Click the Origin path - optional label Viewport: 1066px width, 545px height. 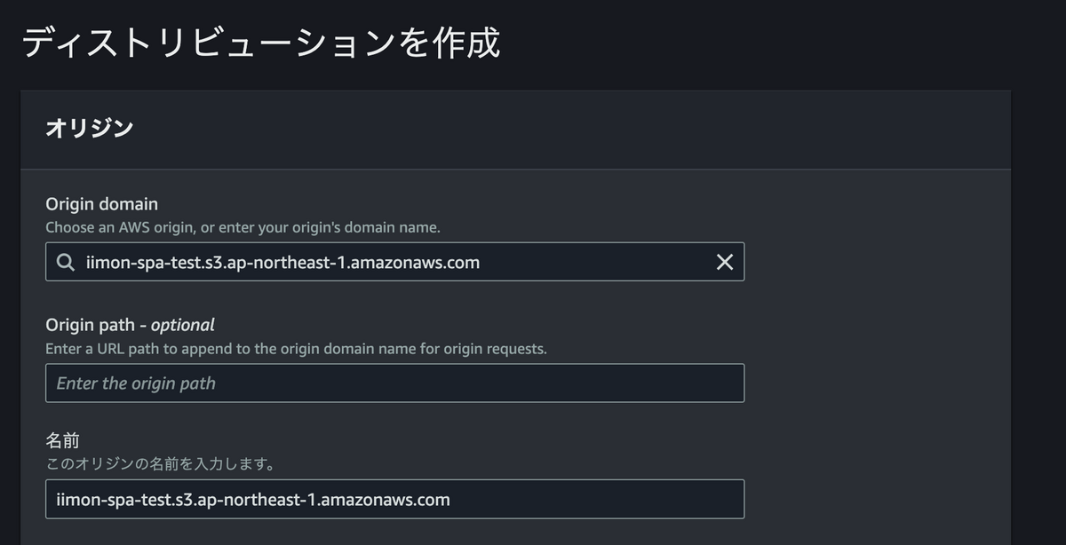point(130,325)
